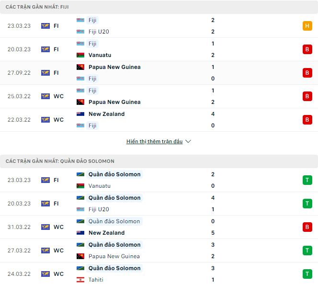Click the Các trận gần nhất: Fiji header

coord(34,7)
